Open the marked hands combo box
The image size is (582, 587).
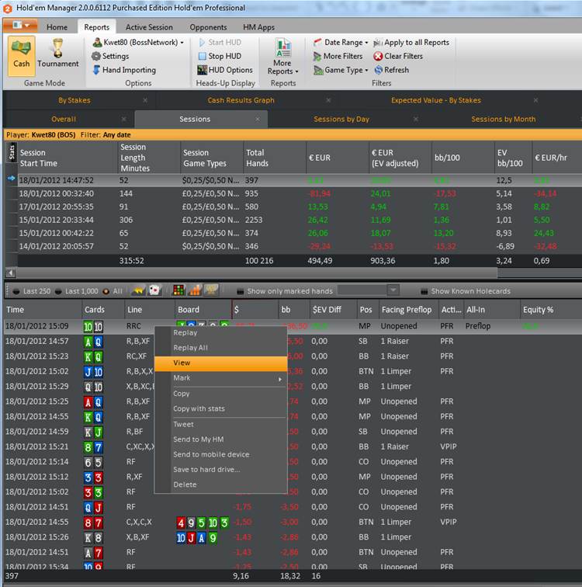[x=368, y=290]
